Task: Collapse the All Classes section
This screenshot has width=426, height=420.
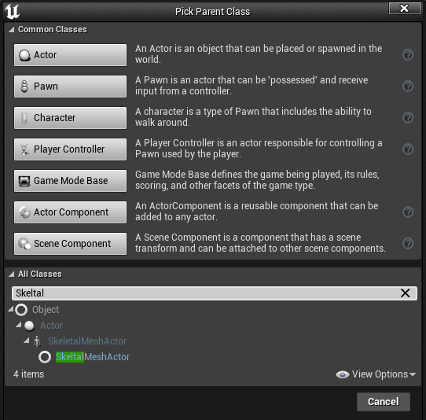Action: (12, 274)
